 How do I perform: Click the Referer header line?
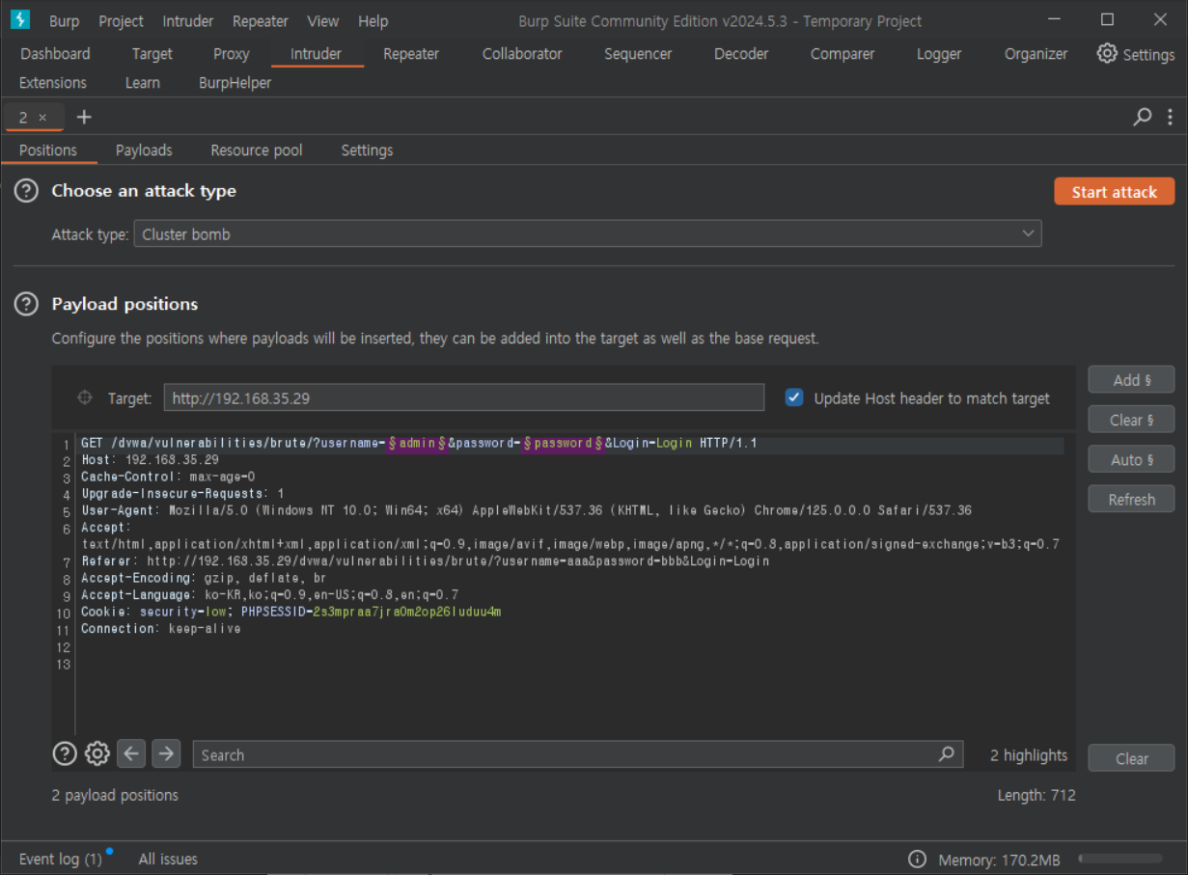tap(426, 561)
